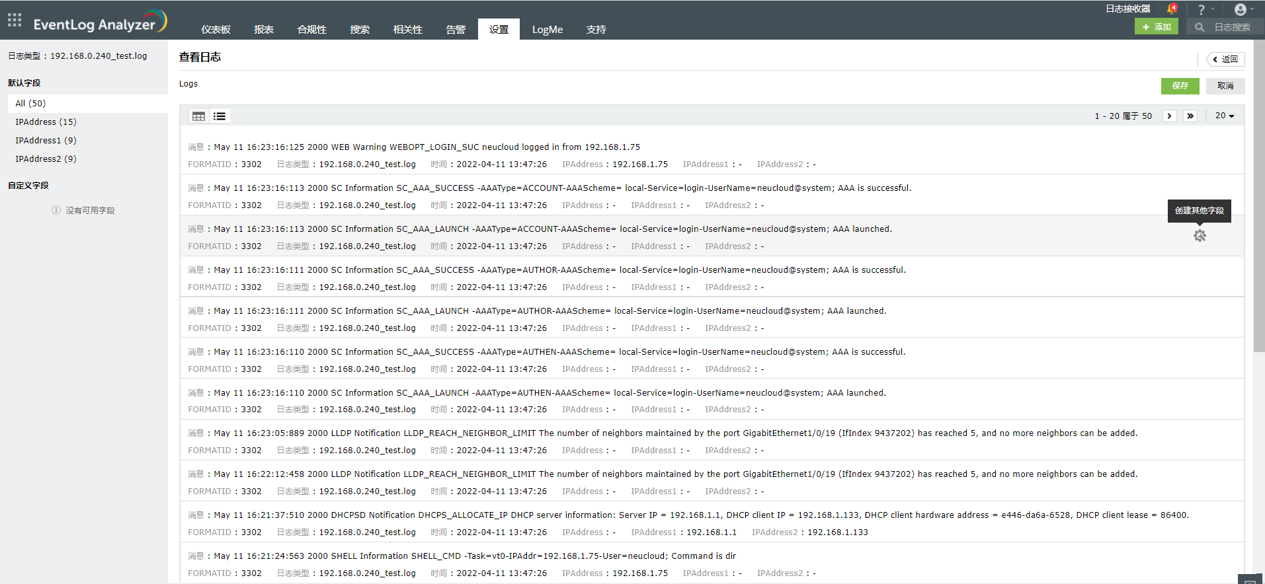Click the log search magnifier icon
Image resolution: width=1265 pixels, height=584 pixels.
1200,27
